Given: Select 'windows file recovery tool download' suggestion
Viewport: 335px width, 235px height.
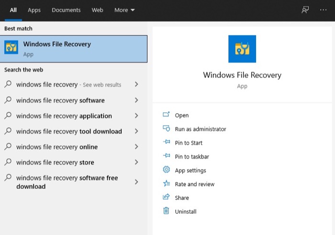Looking at the screenshot, I should coord(74,131).
